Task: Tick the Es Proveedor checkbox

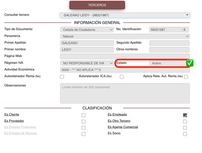Action: 84,121
